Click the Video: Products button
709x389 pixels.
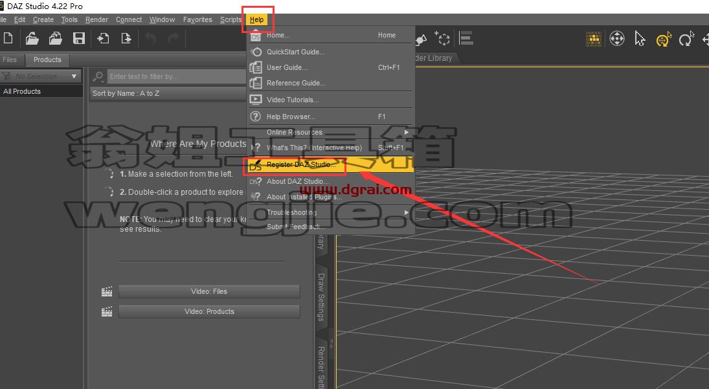point(209,312)
